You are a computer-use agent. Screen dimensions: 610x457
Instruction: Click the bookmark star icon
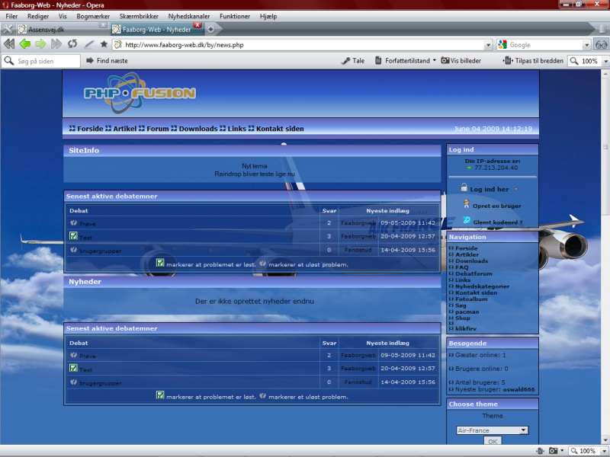click(104, 44)
